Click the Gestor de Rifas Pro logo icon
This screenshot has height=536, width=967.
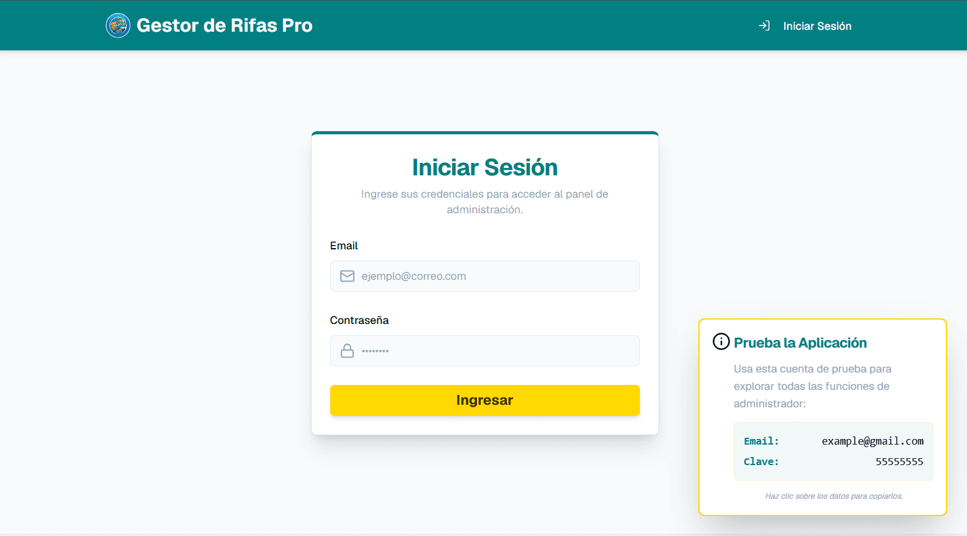[118, 25]
